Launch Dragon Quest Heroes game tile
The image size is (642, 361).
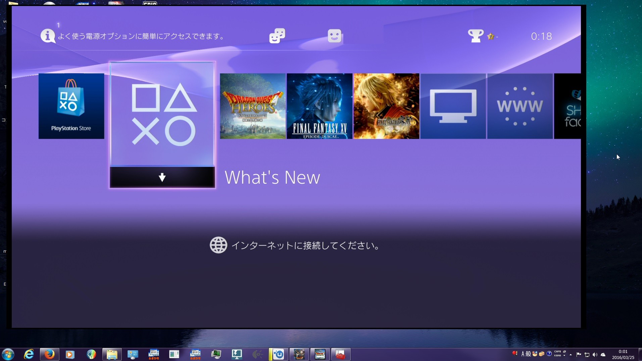point(253,106)
